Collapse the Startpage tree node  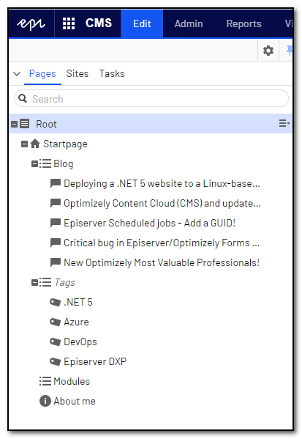pos(25,144)
